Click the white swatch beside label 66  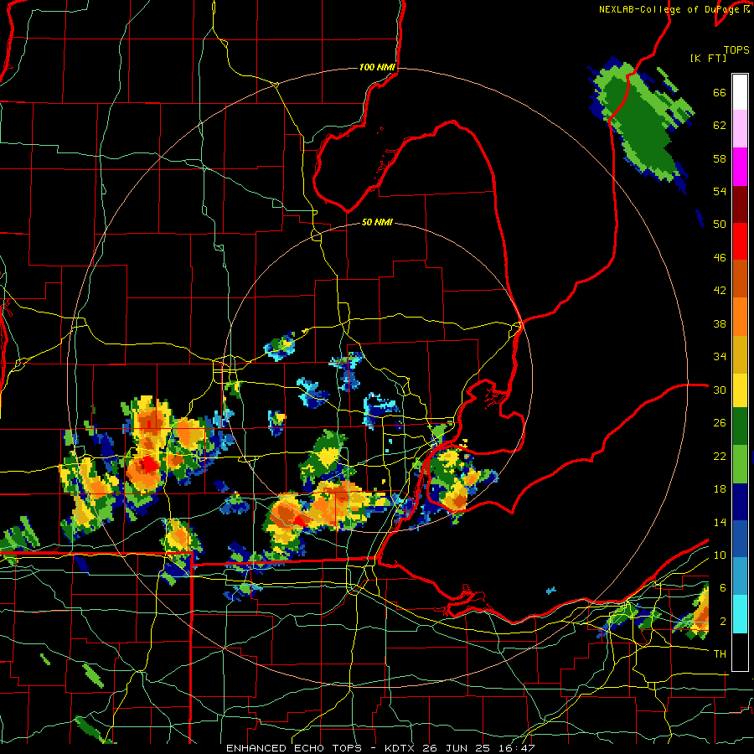click(x=740, y=92)
